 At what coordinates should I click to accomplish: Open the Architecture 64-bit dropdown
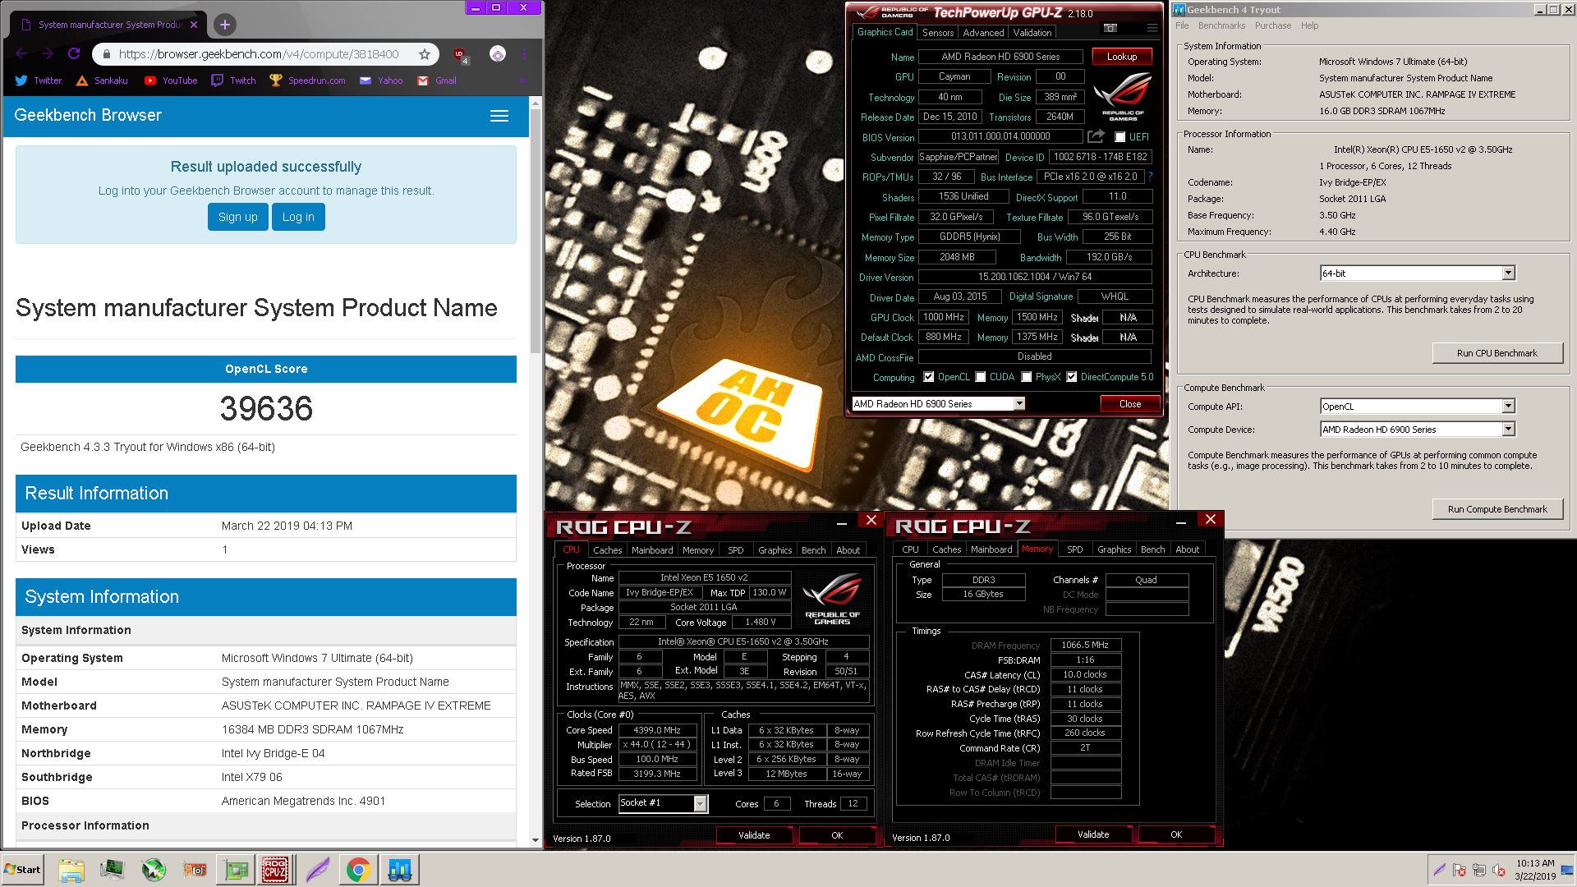(1418, 273)
